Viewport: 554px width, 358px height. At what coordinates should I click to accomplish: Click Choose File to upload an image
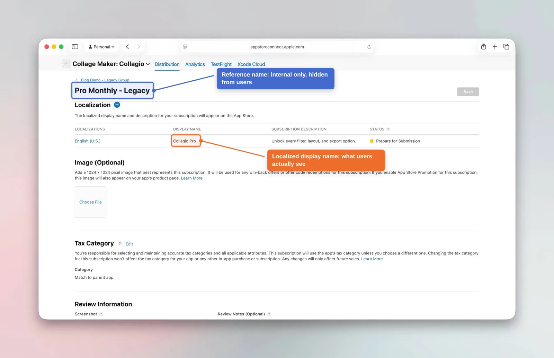pos(90,202)
